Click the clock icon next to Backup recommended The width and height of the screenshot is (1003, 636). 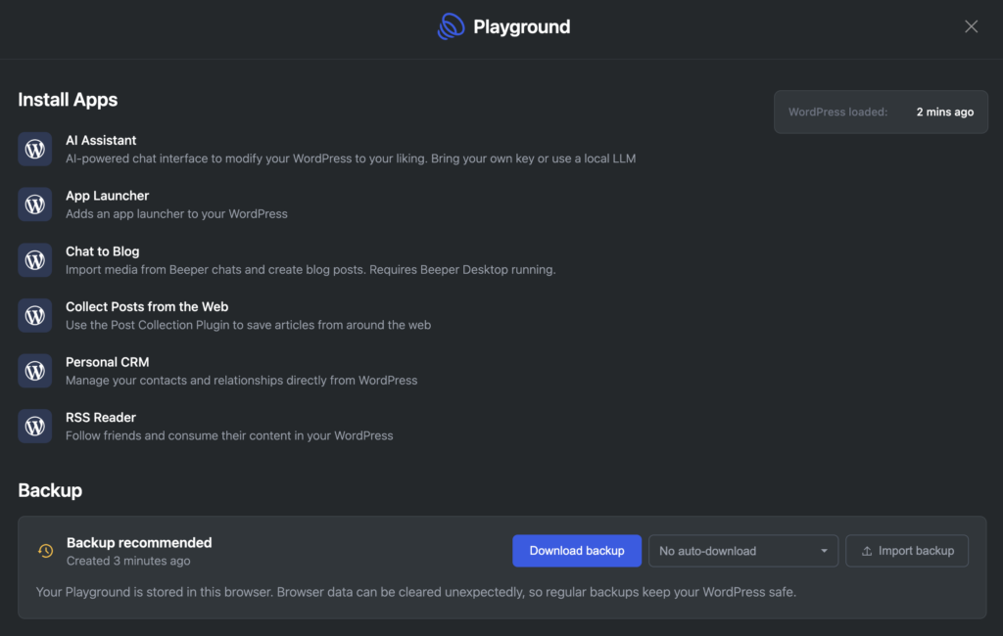tap(44, 551)
